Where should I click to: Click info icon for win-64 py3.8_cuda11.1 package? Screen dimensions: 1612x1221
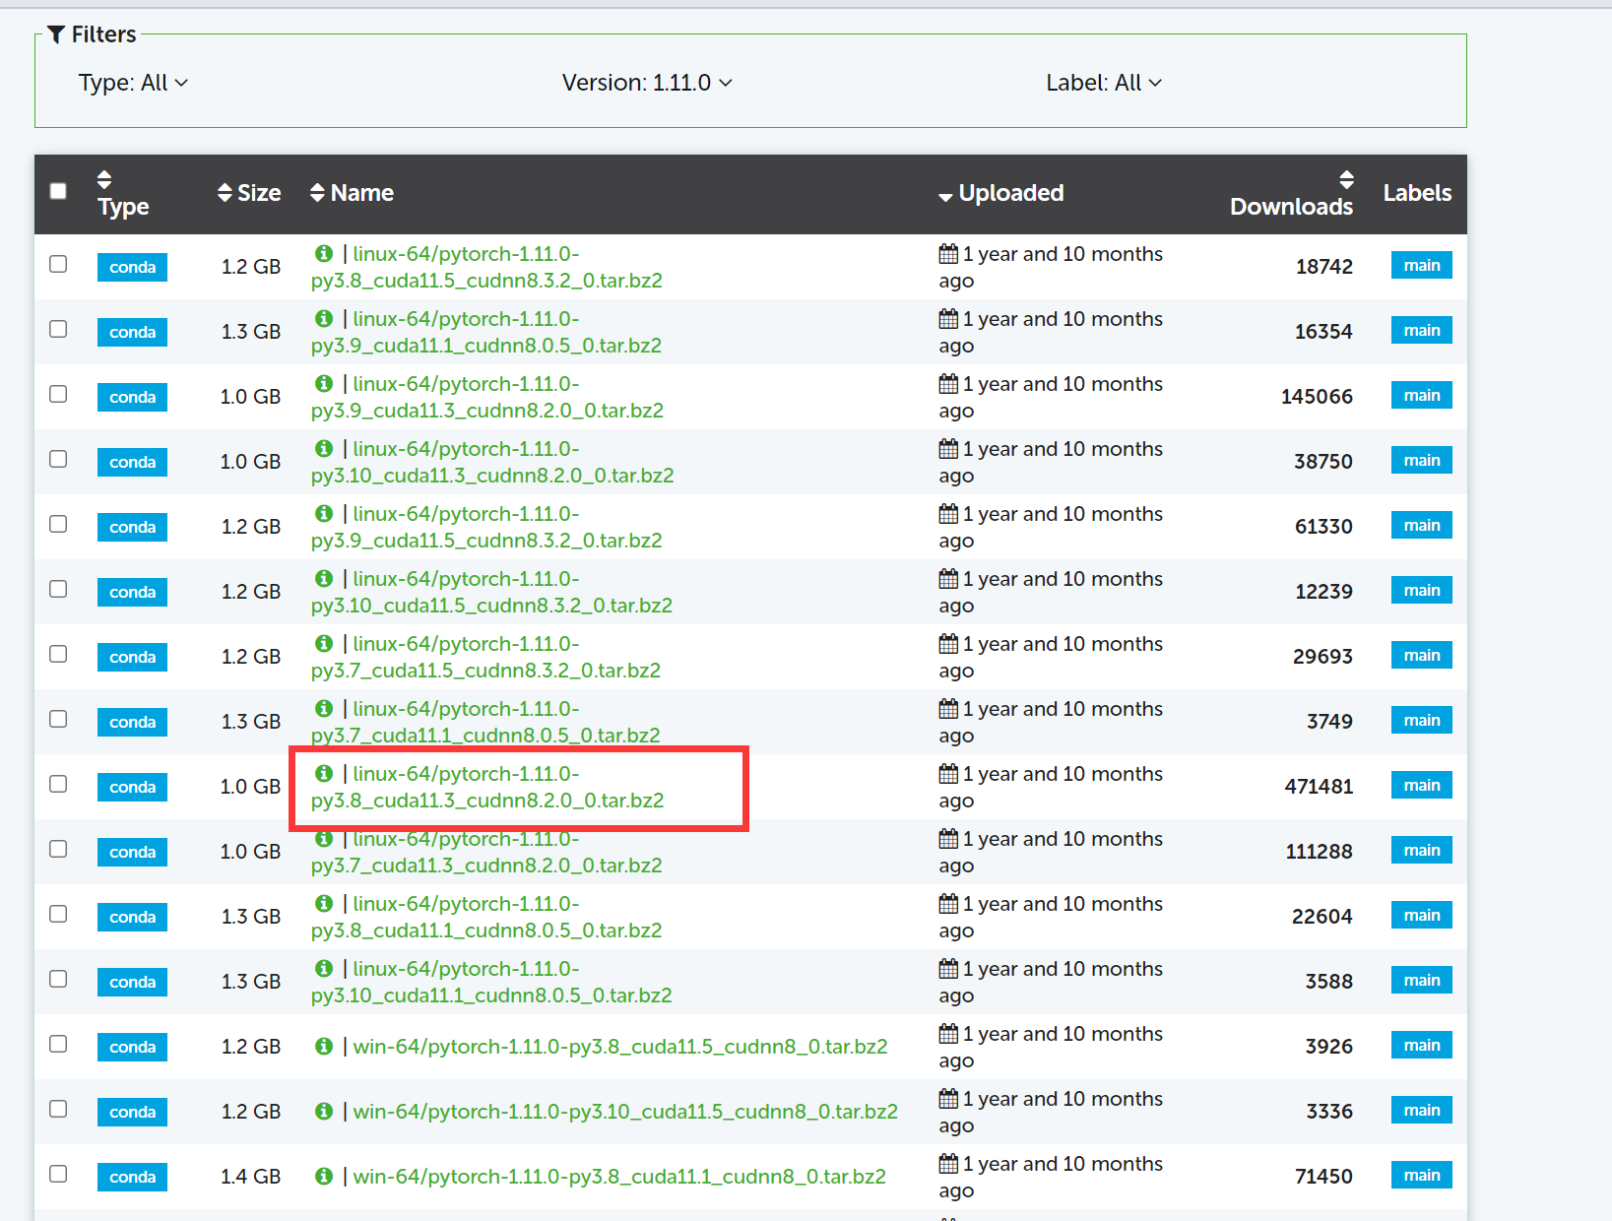pos(323,1176)
